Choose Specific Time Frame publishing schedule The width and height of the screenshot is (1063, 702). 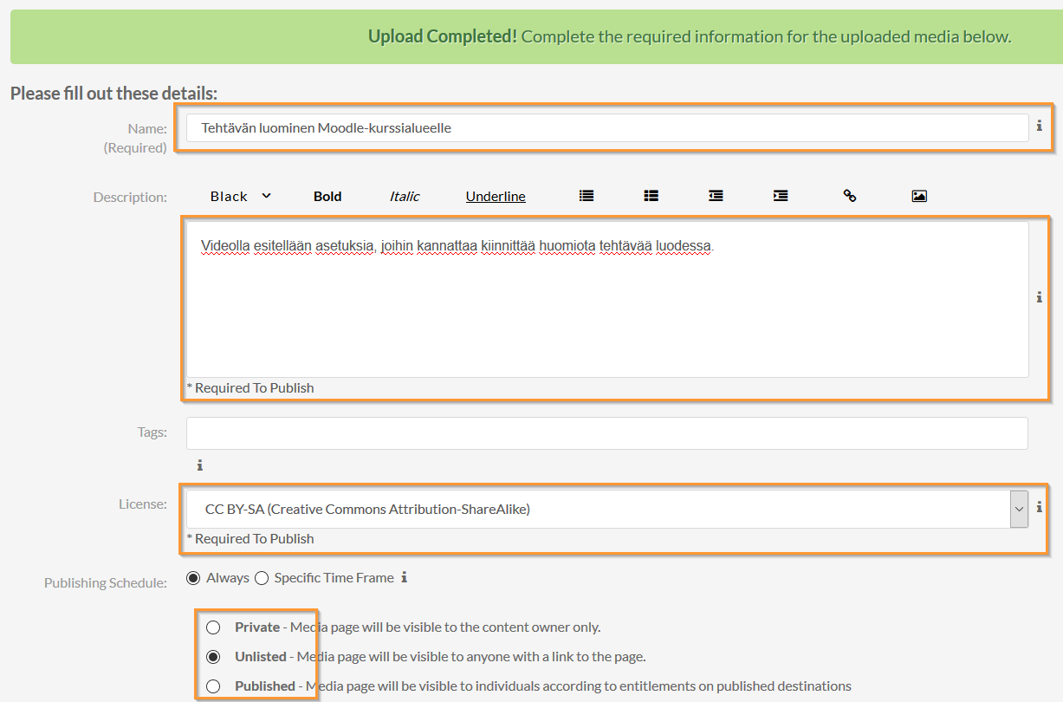point(262,578)
